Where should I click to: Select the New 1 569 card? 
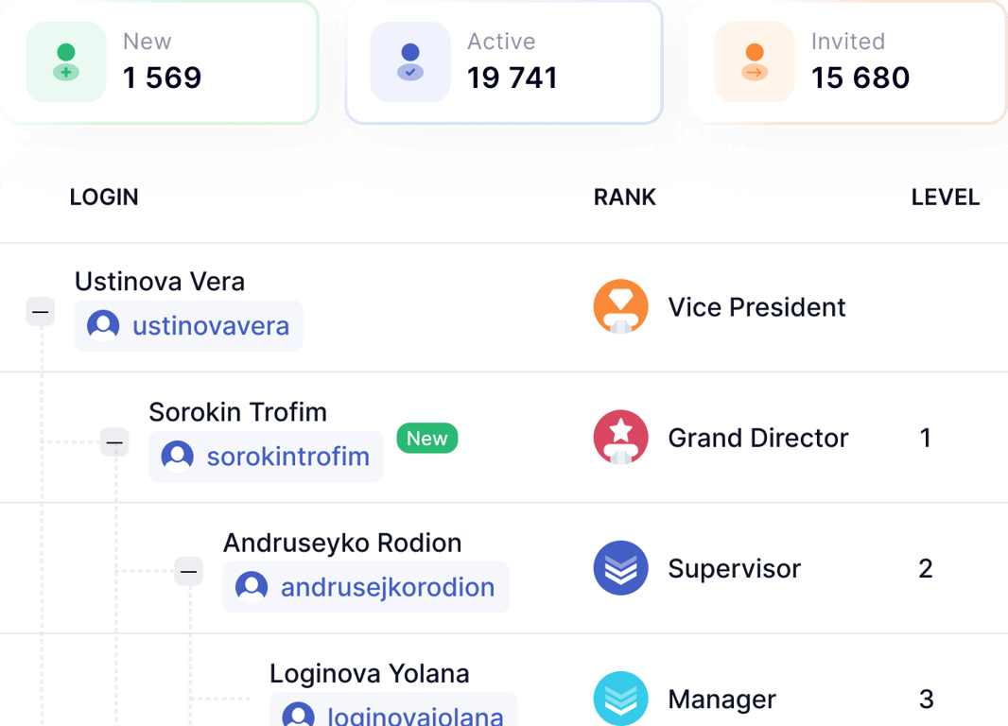click(x=160, y=61)
